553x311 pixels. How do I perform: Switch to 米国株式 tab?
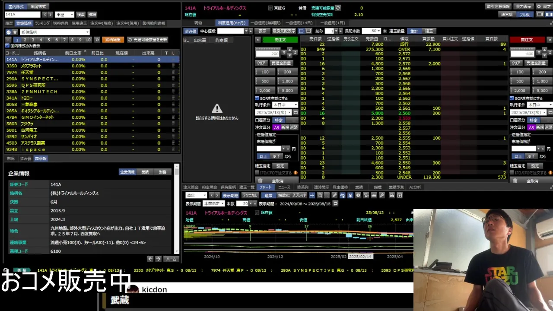click(x=39, y=6)
